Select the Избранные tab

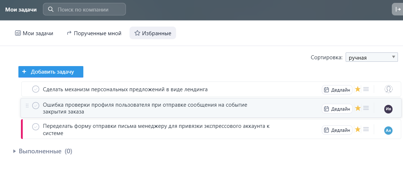click(153, 33)
